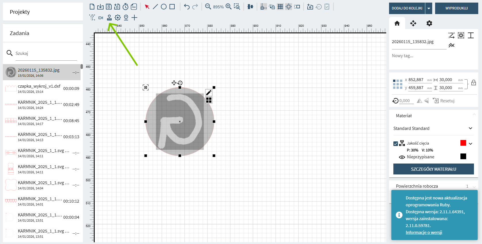Switch to the move arrows tab
This screenshot has width=482, height=244.
tap(413, 23)
